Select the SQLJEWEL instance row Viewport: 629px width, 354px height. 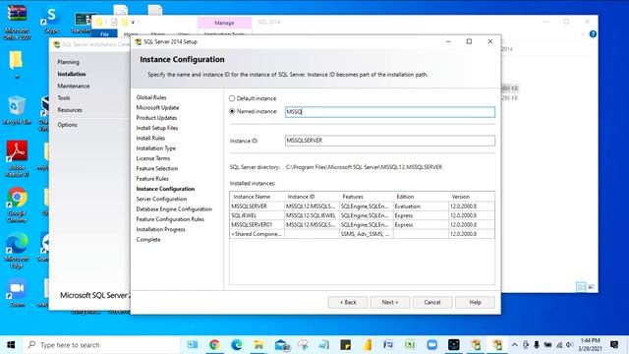tap(362, 215)
